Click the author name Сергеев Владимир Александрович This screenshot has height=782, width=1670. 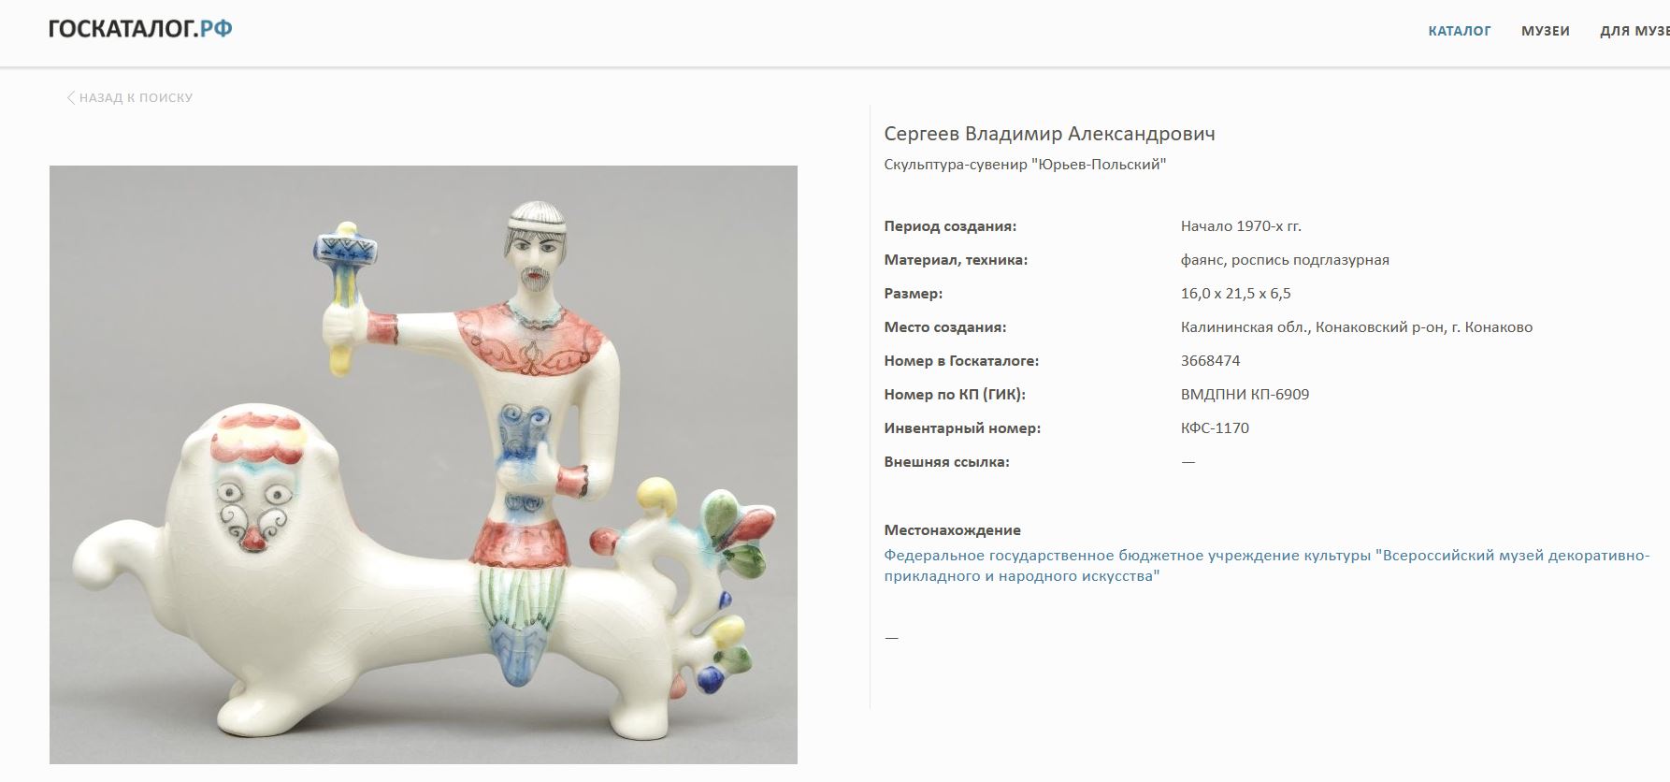click(1049, 134)
